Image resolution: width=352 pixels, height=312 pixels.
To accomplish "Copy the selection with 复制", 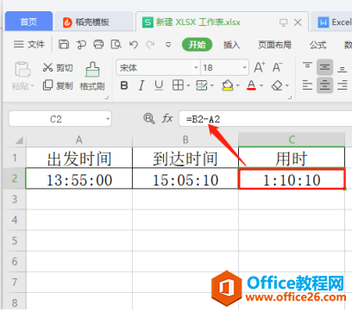I will click(x=58, y=85).
